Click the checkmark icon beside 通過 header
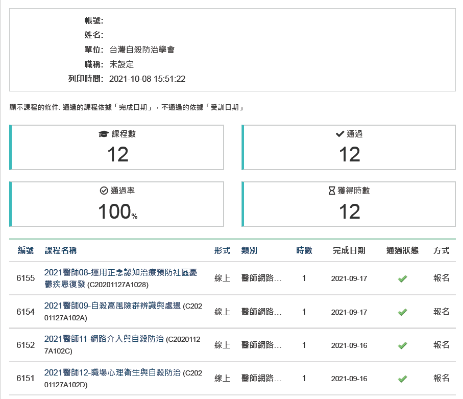This screenshot has width=463, height=399. coord(340,134)
